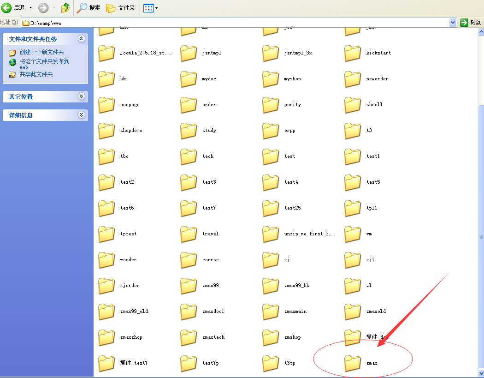Select the purity folder icon
The width and height of the screenshot is (484, 378).
pos(271,105)
